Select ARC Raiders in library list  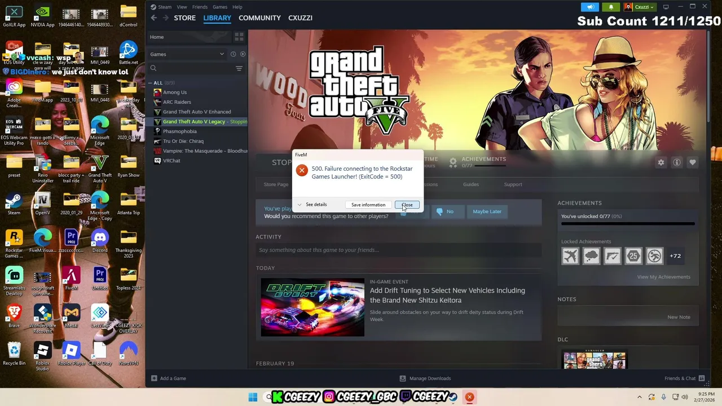(177, 102)
